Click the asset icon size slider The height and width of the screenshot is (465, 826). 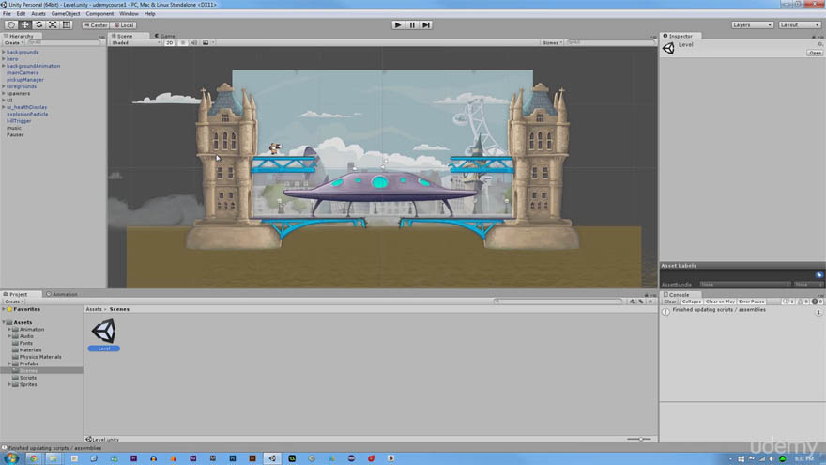pyautogui.click(x=639, y=439)
